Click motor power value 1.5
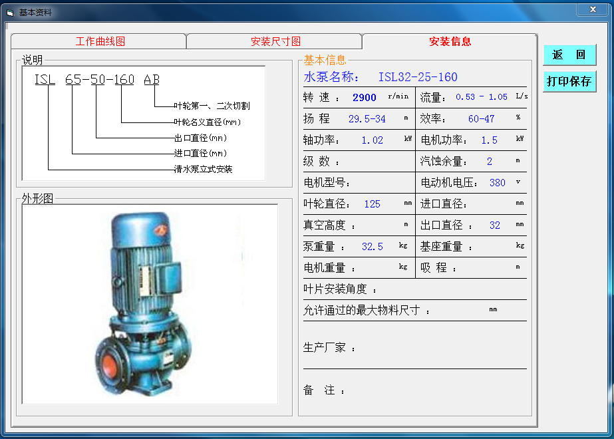This screenshot has height=439, width=614. 489,140
